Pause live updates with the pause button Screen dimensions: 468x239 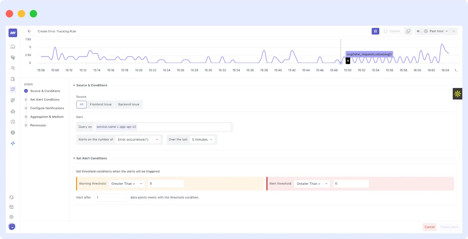(375, 31)
